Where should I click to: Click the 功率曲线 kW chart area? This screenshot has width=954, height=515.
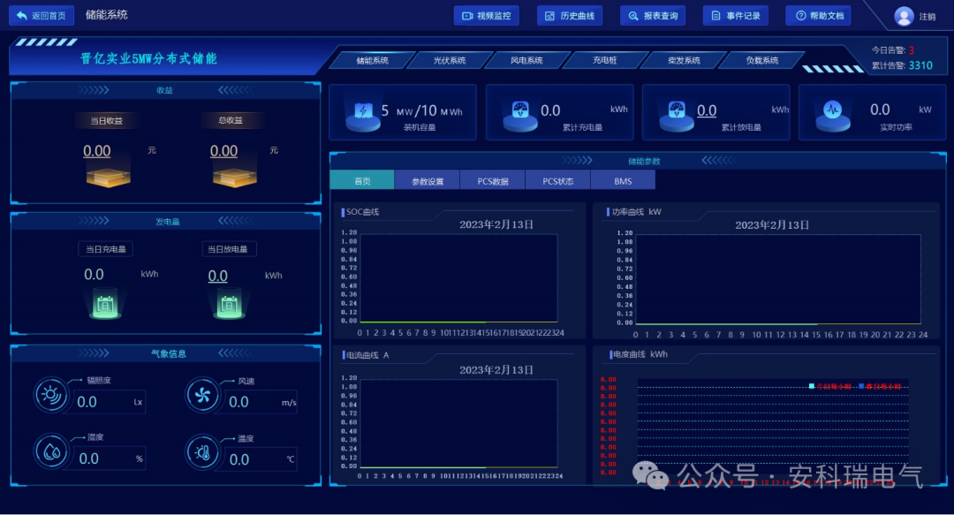tap(778, 279)
